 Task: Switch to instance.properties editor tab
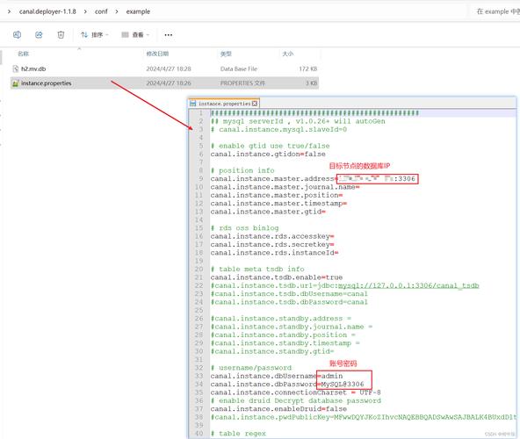[224, 104]
